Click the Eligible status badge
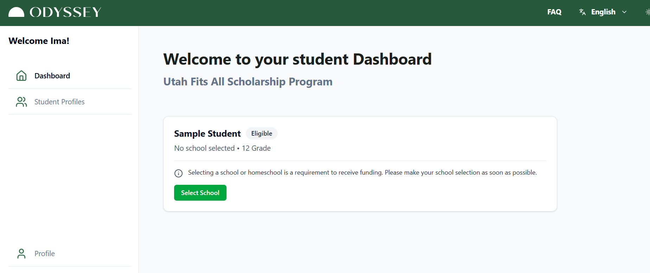Image resolution: width=650 pixels, height=273 pixels. pos(262,134)
